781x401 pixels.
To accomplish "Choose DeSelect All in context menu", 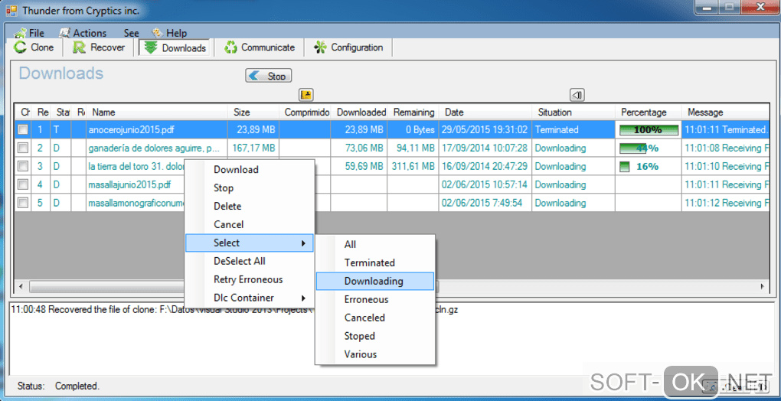I will point(250,261).
